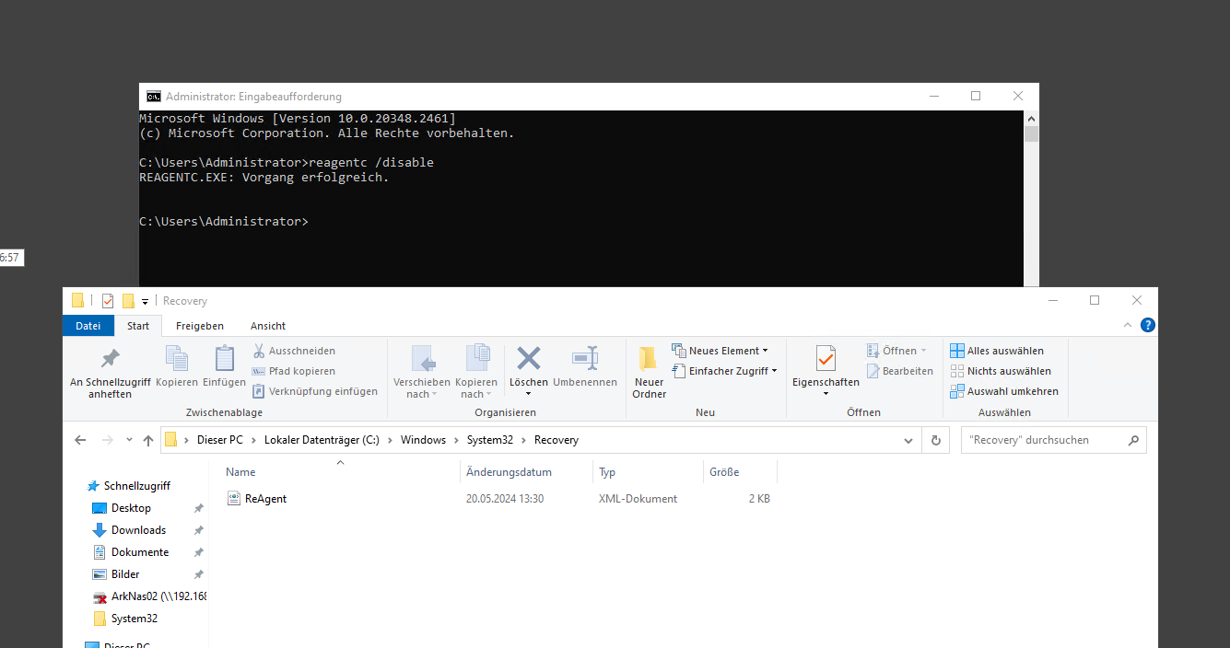Unpin Desktop via its pin icon
Image resolution: width=1230 pixels, height=648 pixels.
click(x=198, y=508)
